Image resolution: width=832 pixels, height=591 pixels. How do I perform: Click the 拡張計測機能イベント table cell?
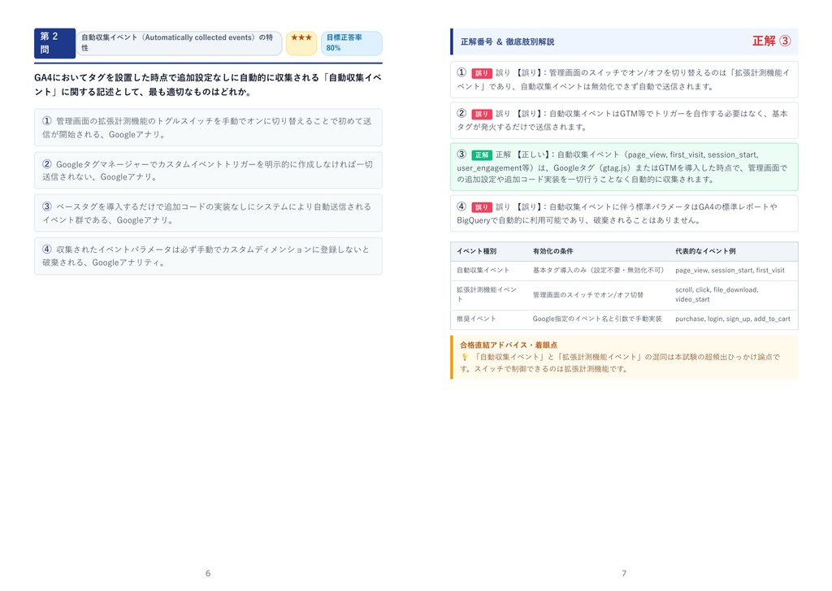pyautogui.click(x=487, y=295)
